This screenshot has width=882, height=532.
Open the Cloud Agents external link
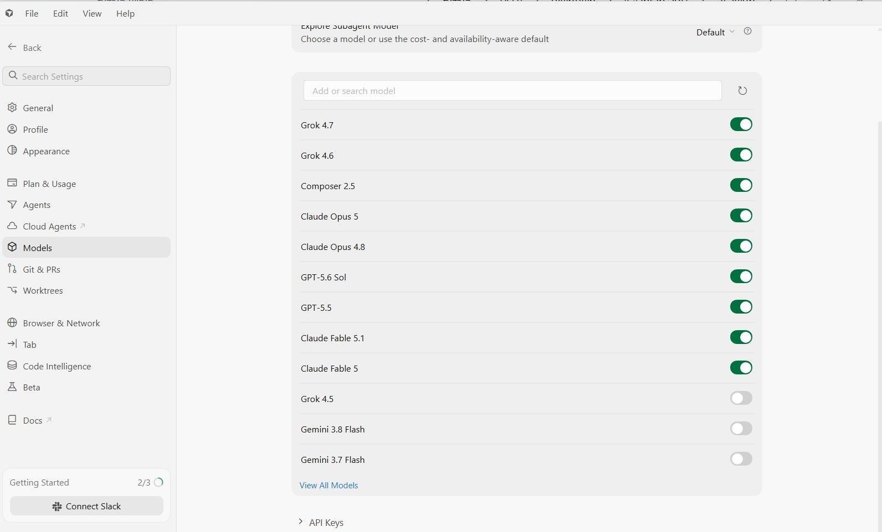86,226
